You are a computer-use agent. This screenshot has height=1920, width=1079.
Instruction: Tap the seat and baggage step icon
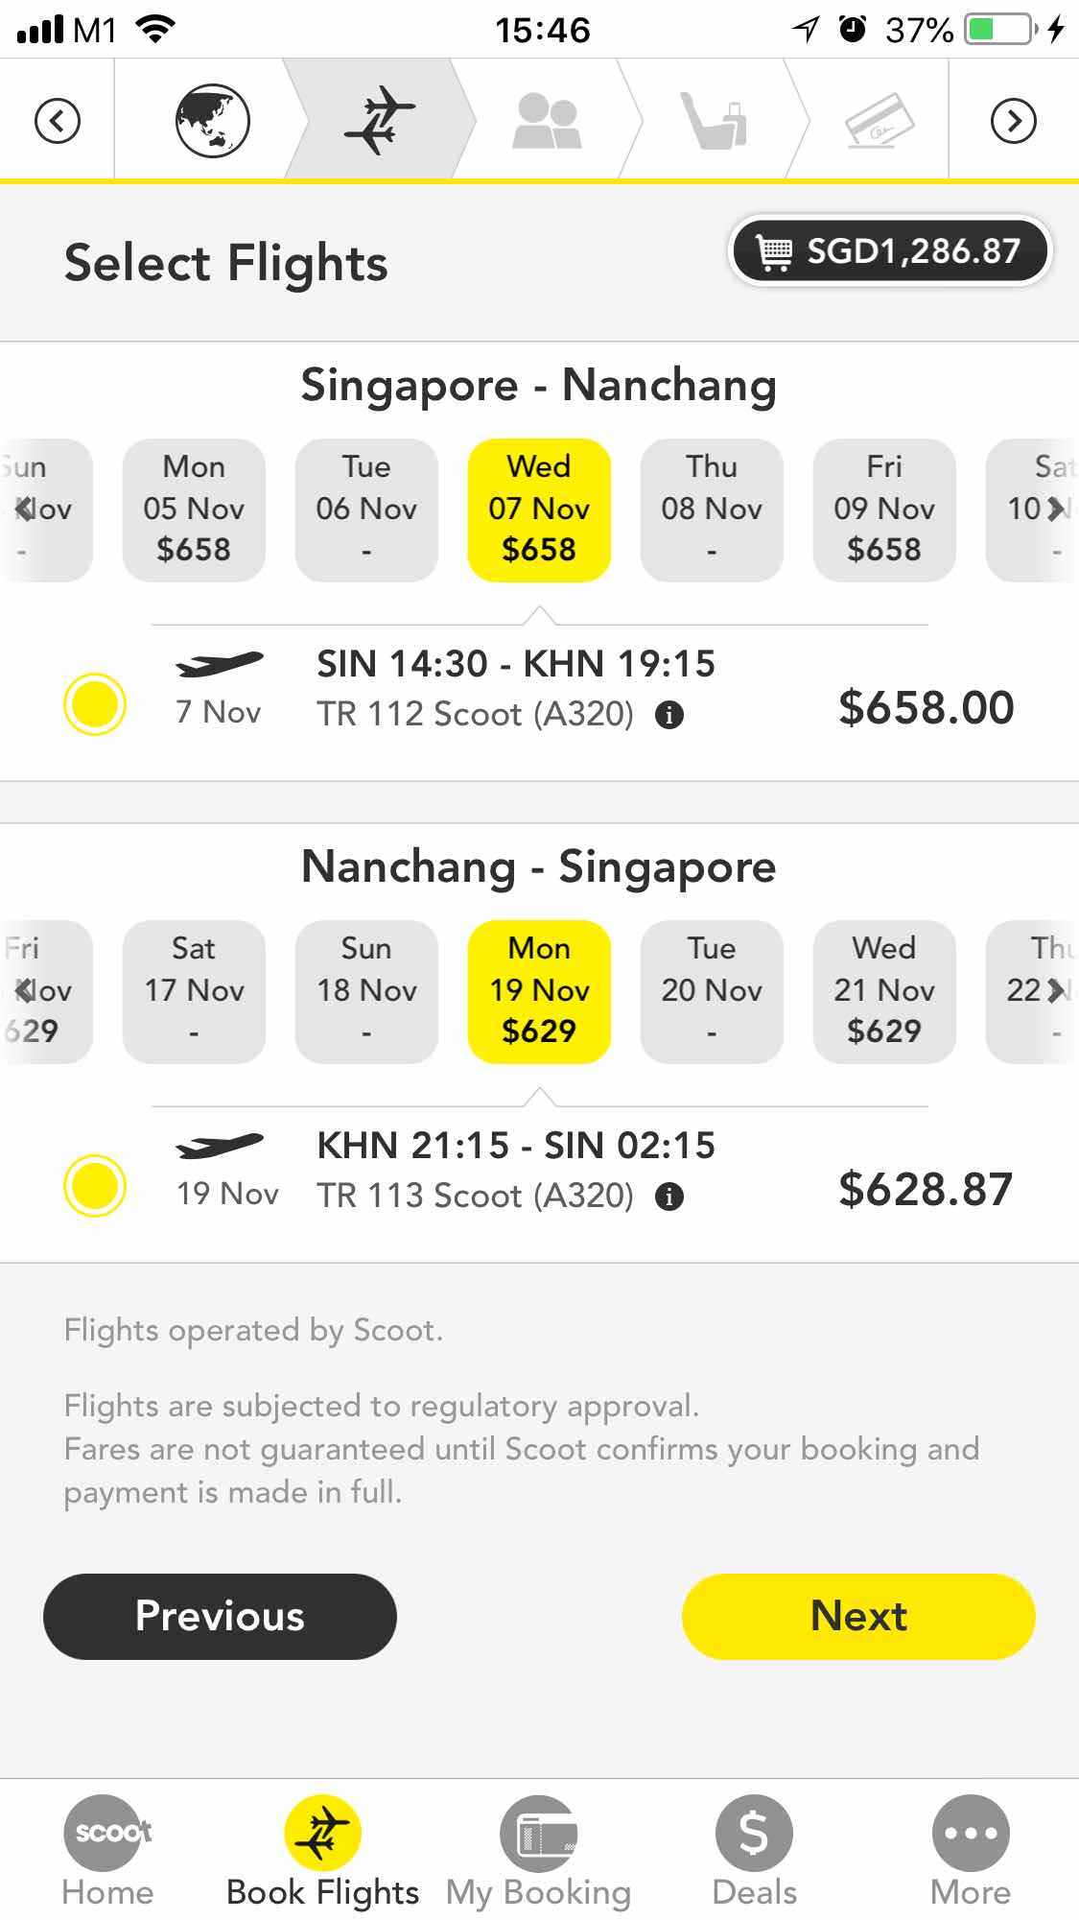[714, 121]
